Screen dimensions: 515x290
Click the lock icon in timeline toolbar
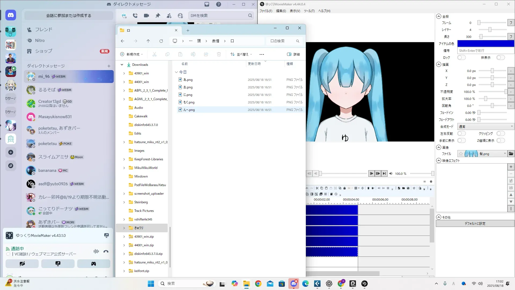[344, 188]
